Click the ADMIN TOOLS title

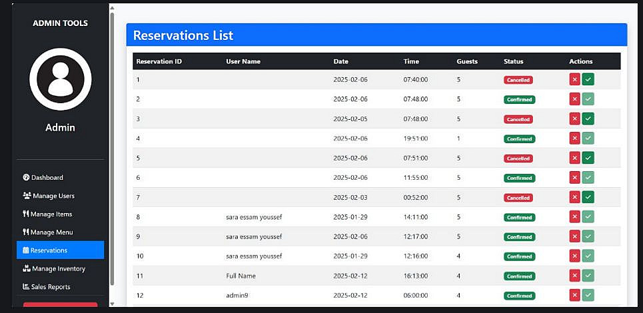pos(60,23)
